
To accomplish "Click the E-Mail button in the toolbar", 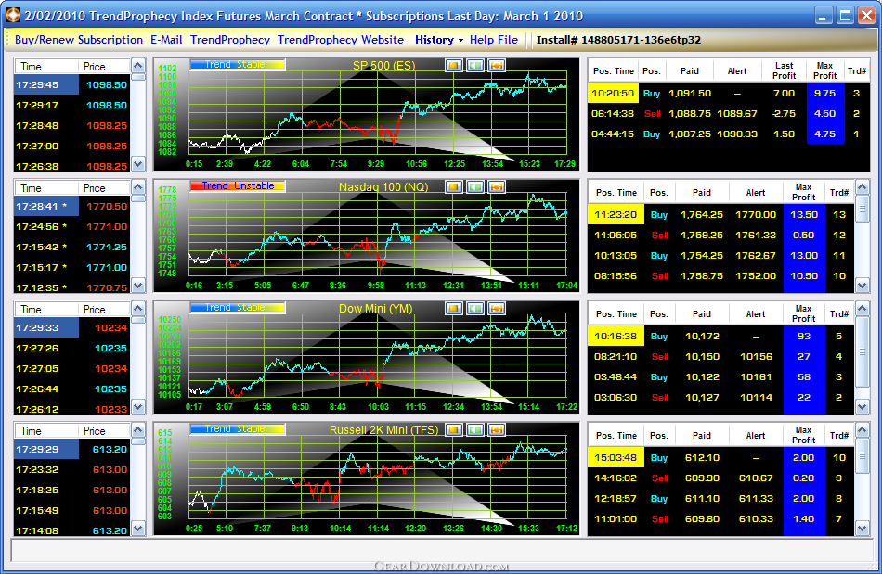I will (x=167, y=40).
